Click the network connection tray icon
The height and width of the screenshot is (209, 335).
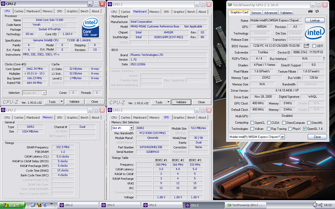(320, 205)
